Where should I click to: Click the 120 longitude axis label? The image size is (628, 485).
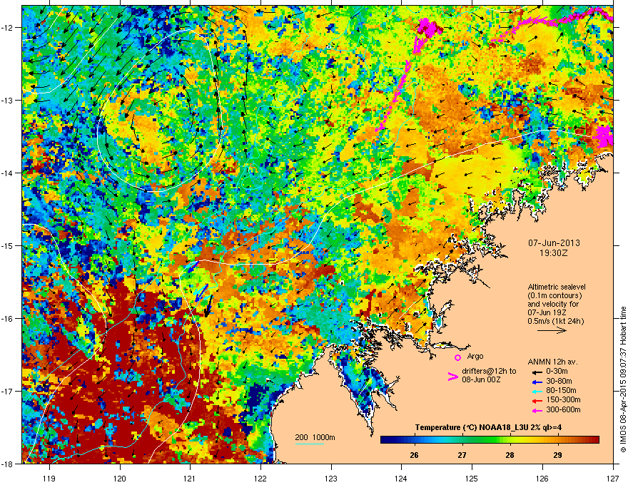tap(120, 478)
